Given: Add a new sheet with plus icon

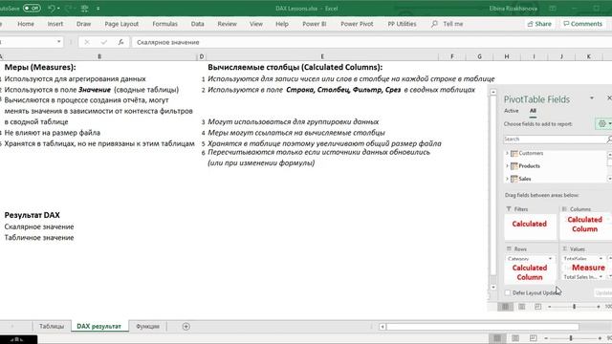Looking at the screenshot, I should (186, 327).
